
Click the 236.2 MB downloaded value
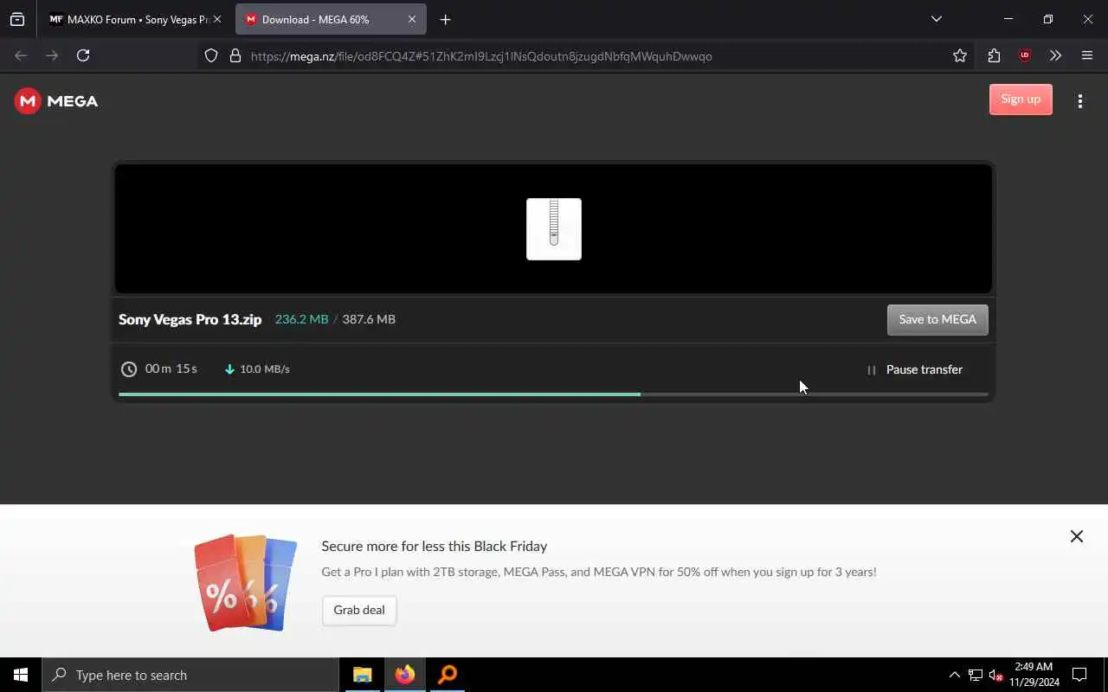pyautogui.click(x=301, y=319)
